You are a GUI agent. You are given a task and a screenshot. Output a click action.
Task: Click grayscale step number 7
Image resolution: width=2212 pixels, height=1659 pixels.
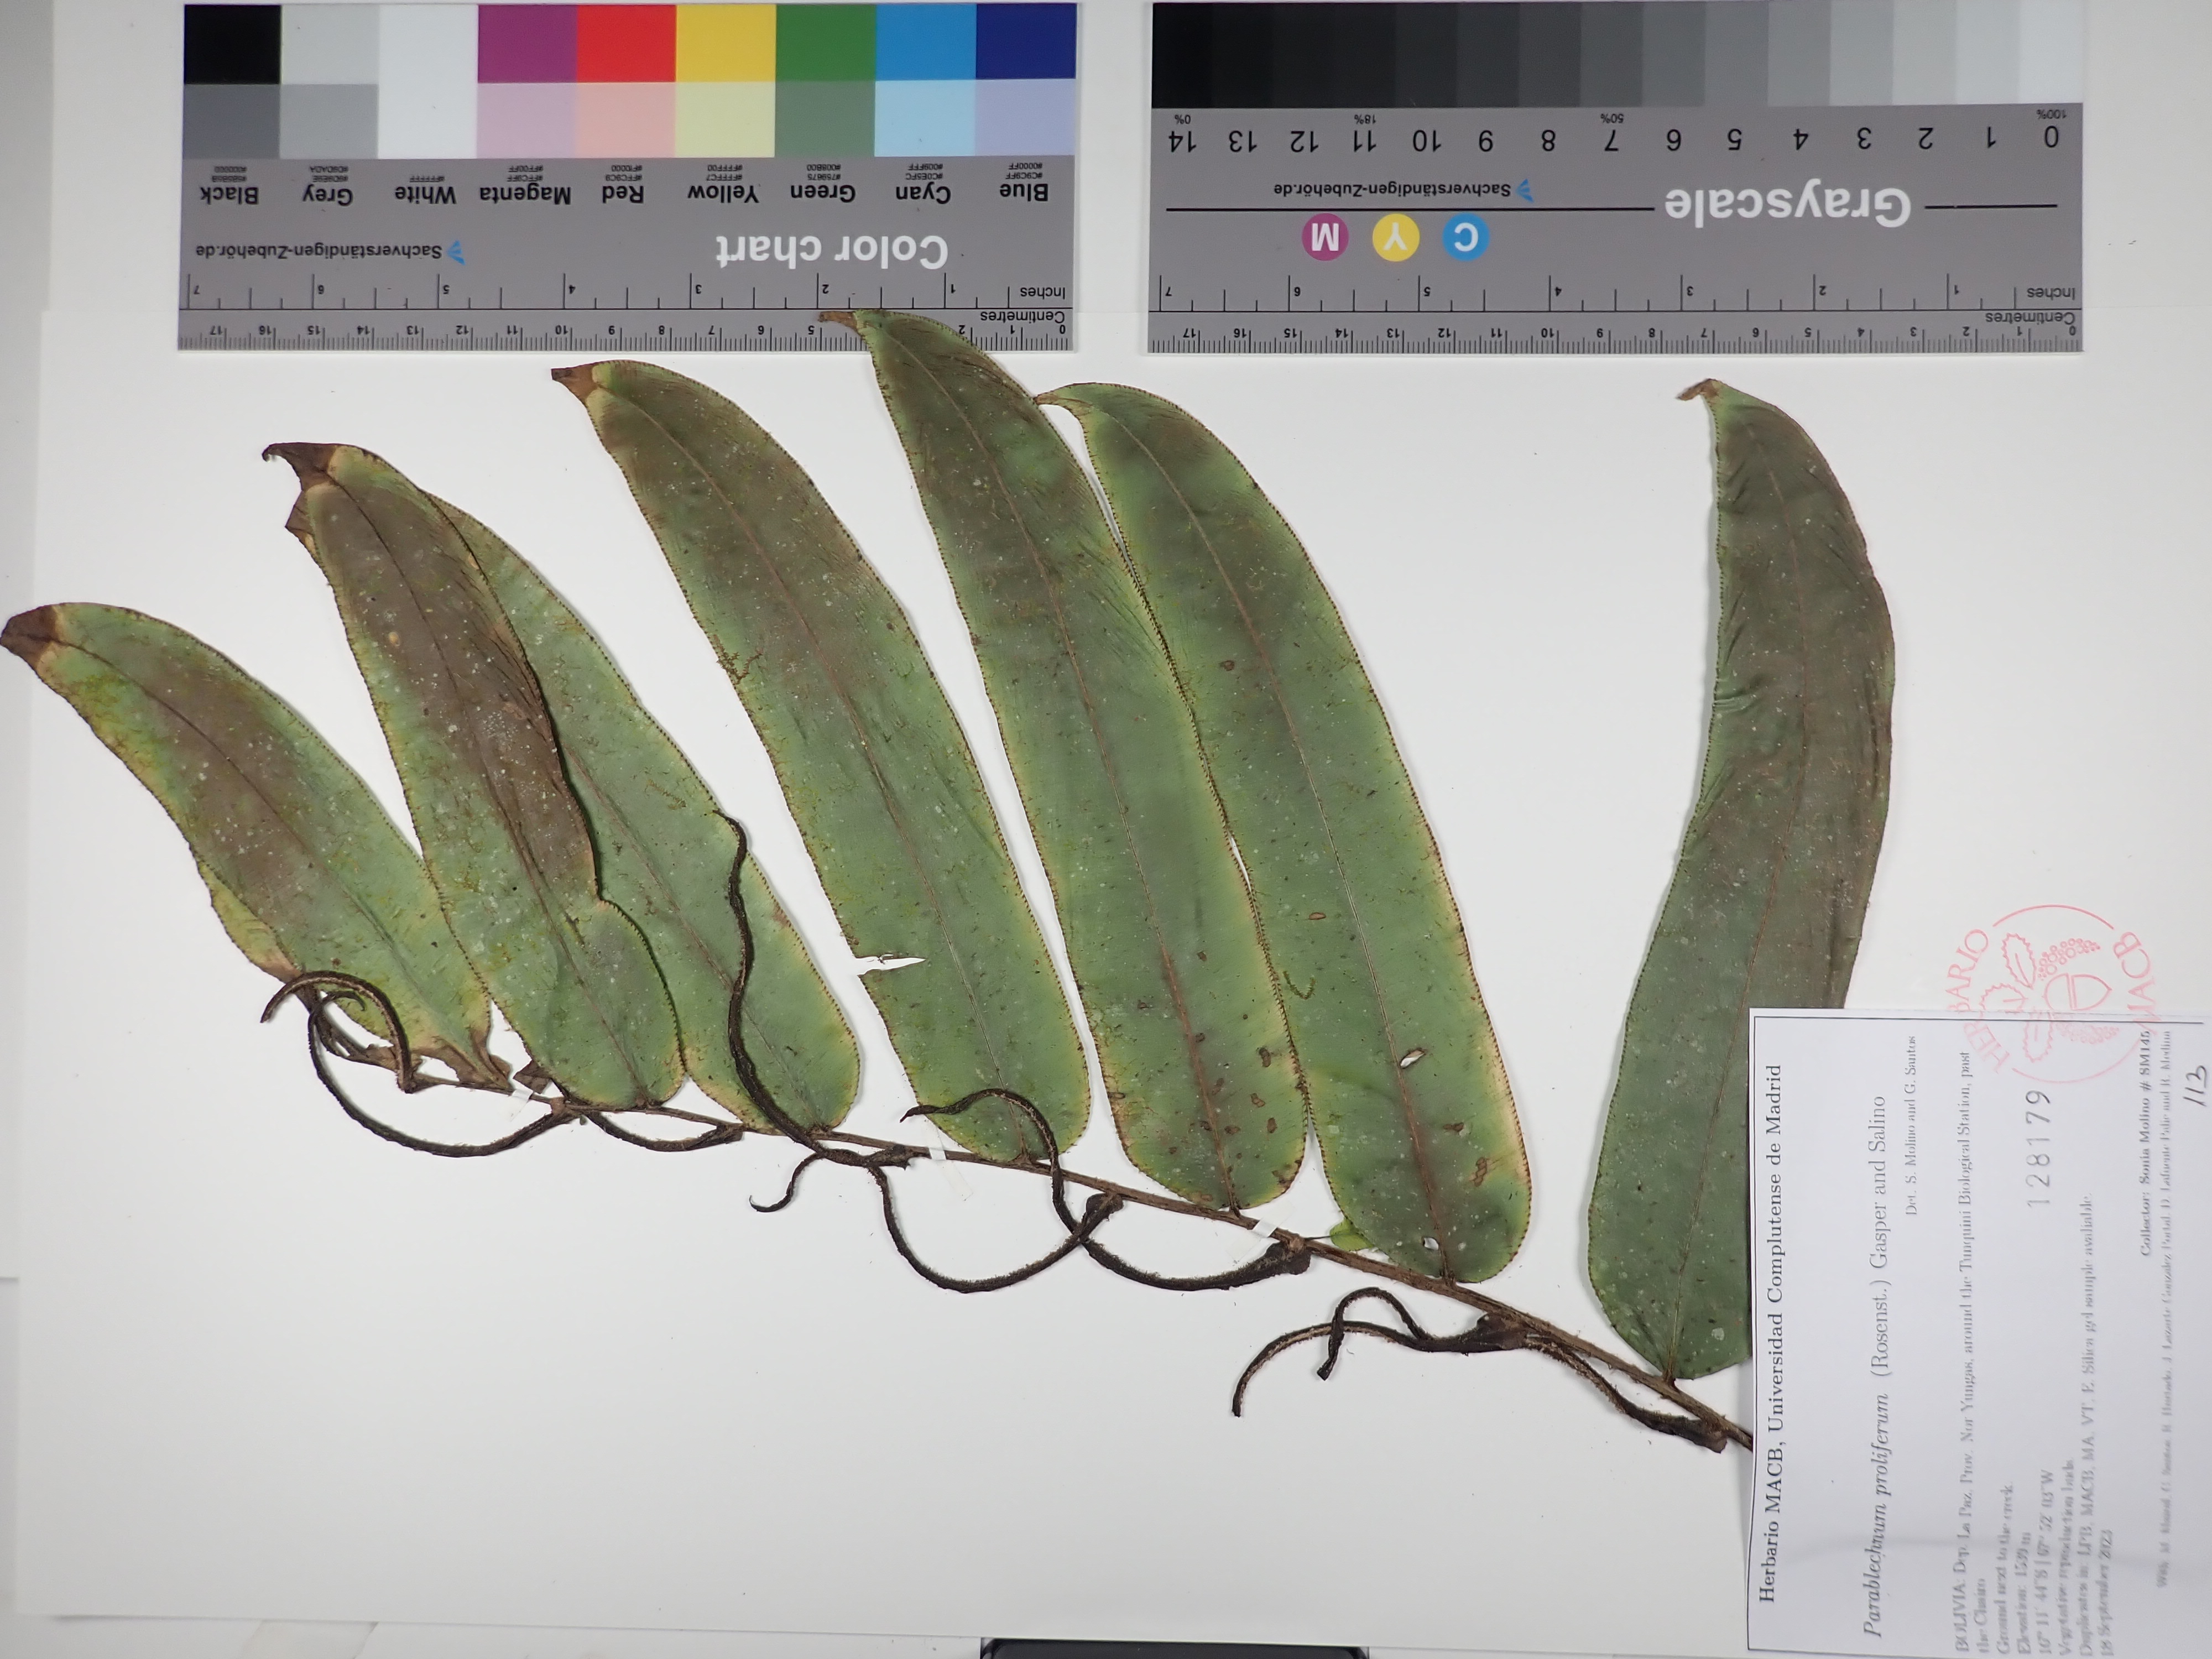pos(1611,140)
